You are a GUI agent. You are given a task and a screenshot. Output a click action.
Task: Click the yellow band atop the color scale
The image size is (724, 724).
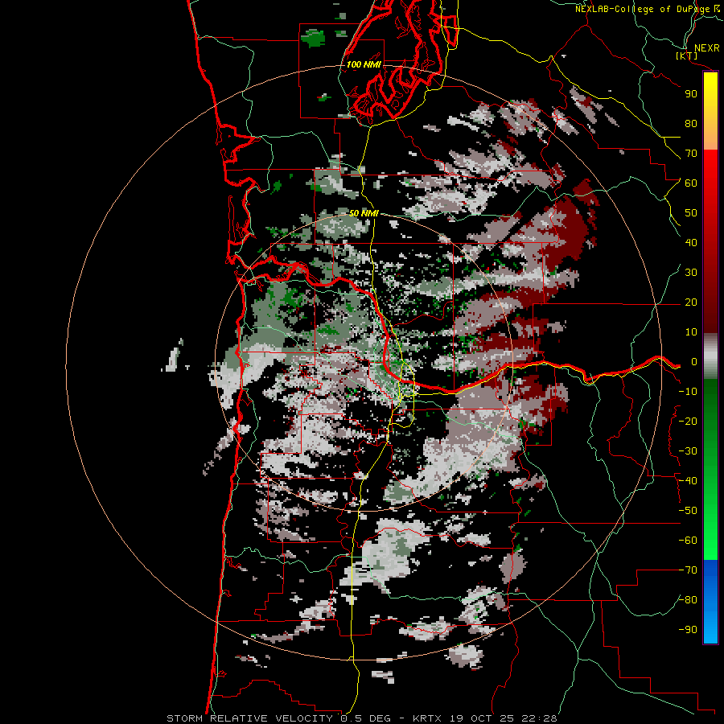point(710,111)
